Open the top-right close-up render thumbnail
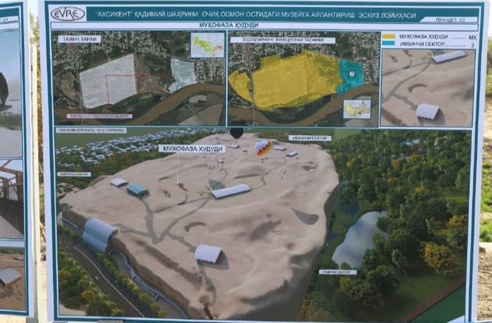The image size is (492, 323). pos(427,88)
